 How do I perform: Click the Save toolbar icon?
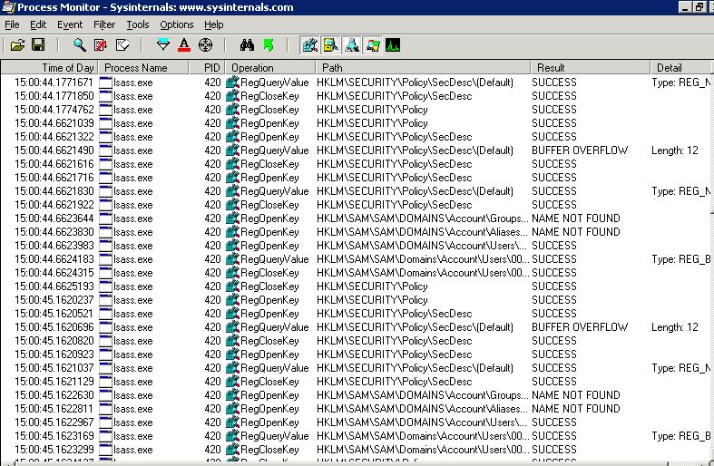coord(38,45)
